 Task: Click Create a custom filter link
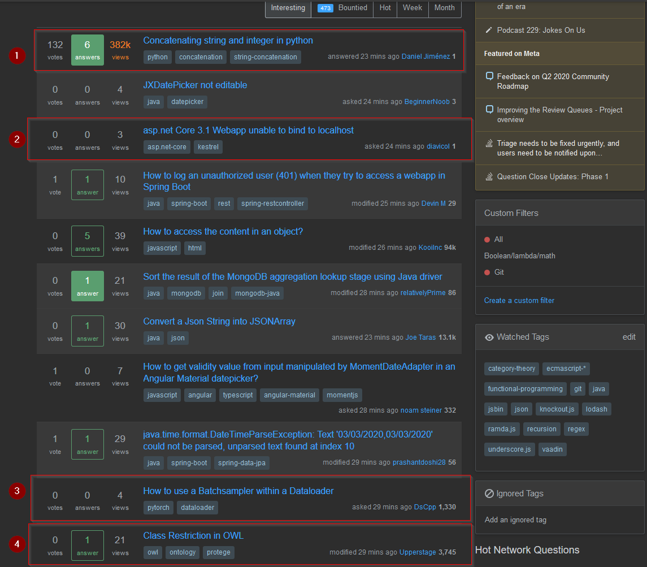pyautogui.click(x=519, y=300)
